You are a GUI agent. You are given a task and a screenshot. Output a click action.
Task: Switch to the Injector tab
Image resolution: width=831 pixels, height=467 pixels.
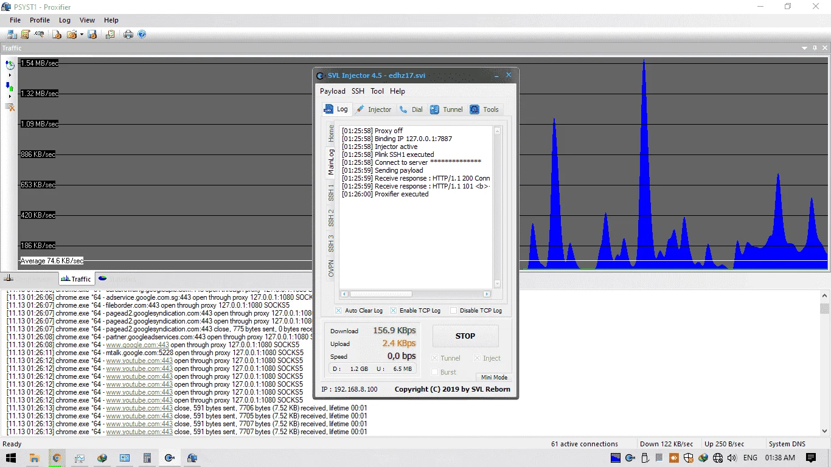(374, 109)
